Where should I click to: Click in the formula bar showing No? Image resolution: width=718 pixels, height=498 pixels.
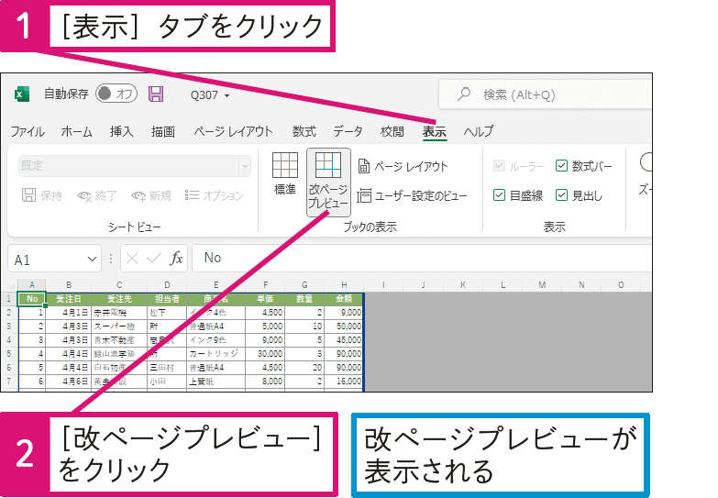tap(413, 259)
